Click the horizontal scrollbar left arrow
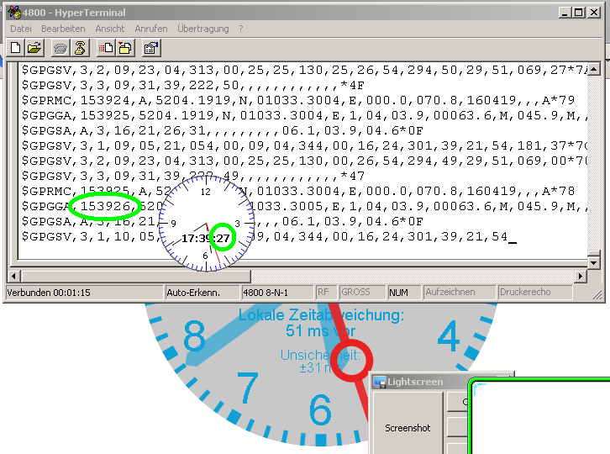The image size is (610, 454). point(13,276)
